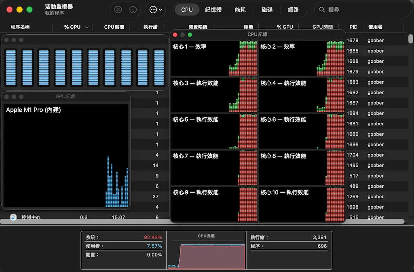414x272 pixels.
Task: Expand the ellipsis button's chevron menu
Action: (160, 9)
